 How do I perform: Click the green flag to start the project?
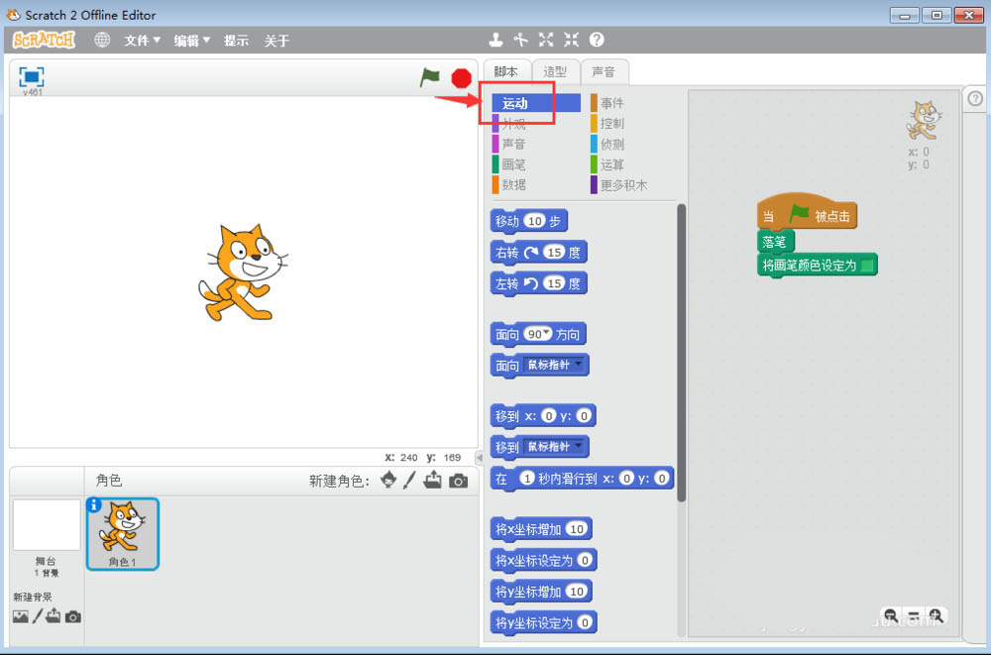[x=430, y=77]
